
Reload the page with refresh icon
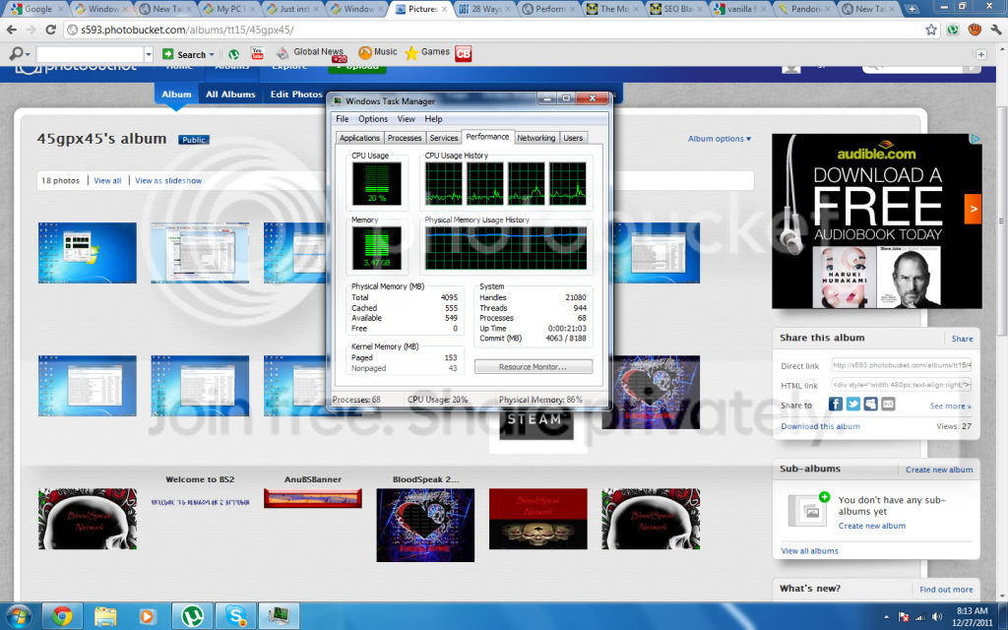pos(51,30)
